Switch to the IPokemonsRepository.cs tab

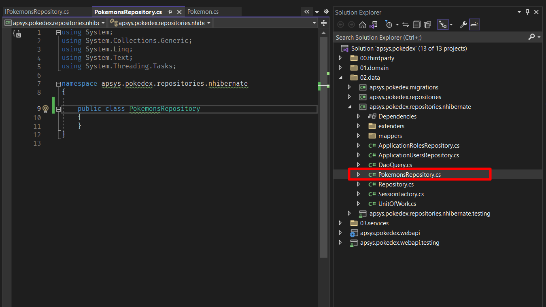(x=37, y=12)
